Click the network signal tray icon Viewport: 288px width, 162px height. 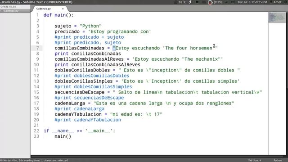(x=226, y=2)
